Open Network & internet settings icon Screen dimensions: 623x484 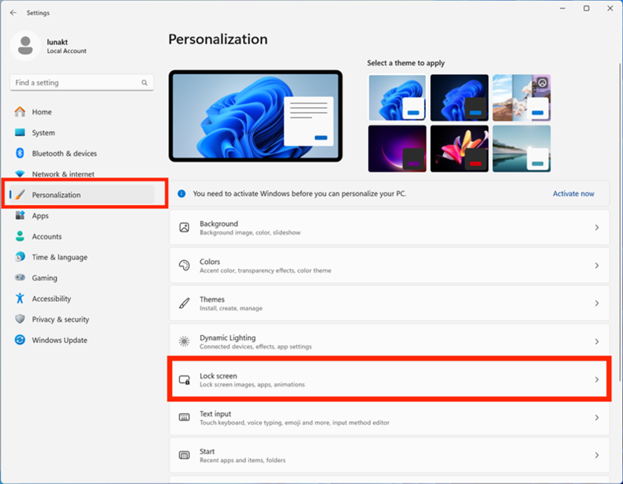click(20, 174)
